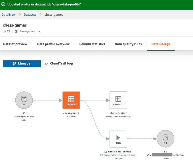Image resolution: width=193 pixels, height=167 pixels.
Task: Click the Succeeded status check icon
Action: pos(101,155)
